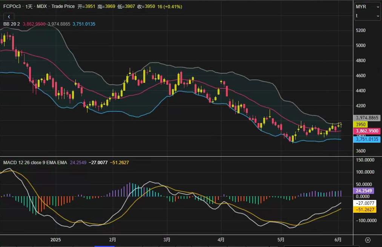The height and width of the screenshot is (247, 382).
Task: Click the 16 (+0.41%) change value
Action: pos(170,6)
